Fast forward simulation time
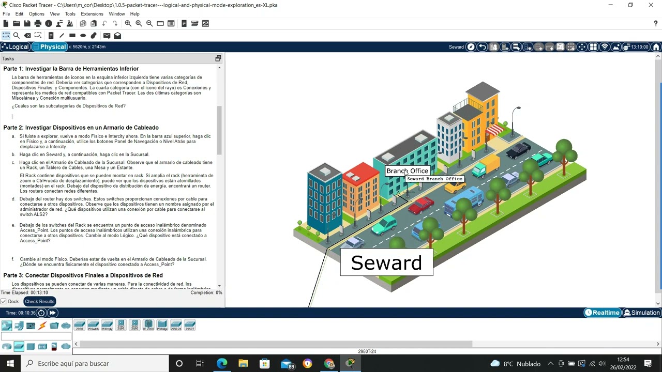The height and width of the screenshot is (372, 662). pos(52,313)
